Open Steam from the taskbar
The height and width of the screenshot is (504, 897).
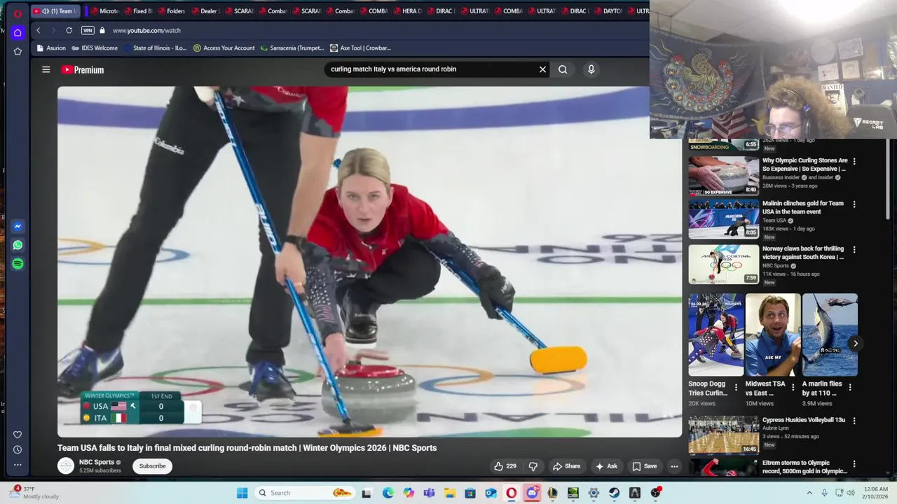click(614, 493)
